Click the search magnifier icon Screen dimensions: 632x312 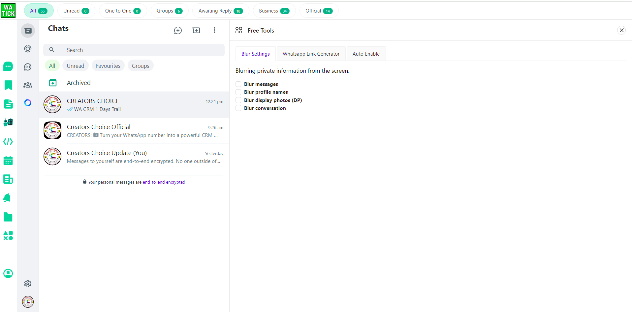click(x=52, y=50)
